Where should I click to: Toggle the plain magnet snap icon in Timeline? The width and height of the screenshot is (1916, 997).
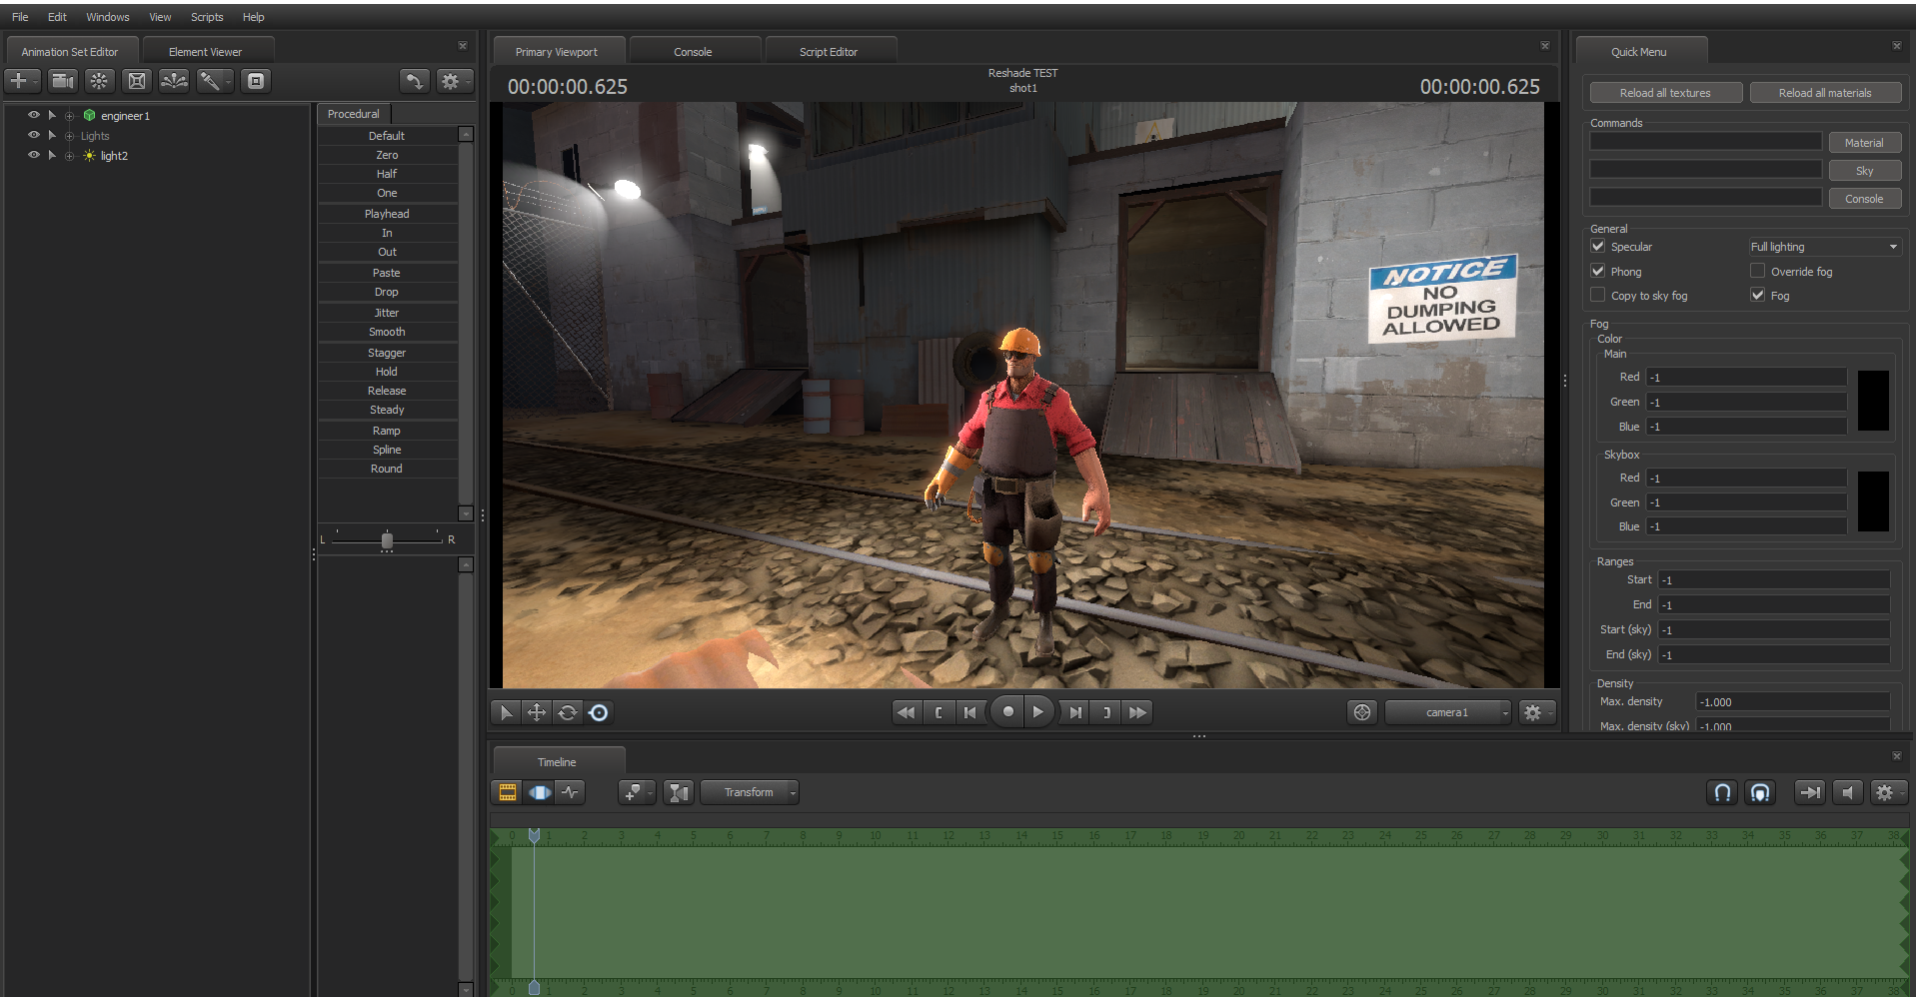(x=1722, y=792)
